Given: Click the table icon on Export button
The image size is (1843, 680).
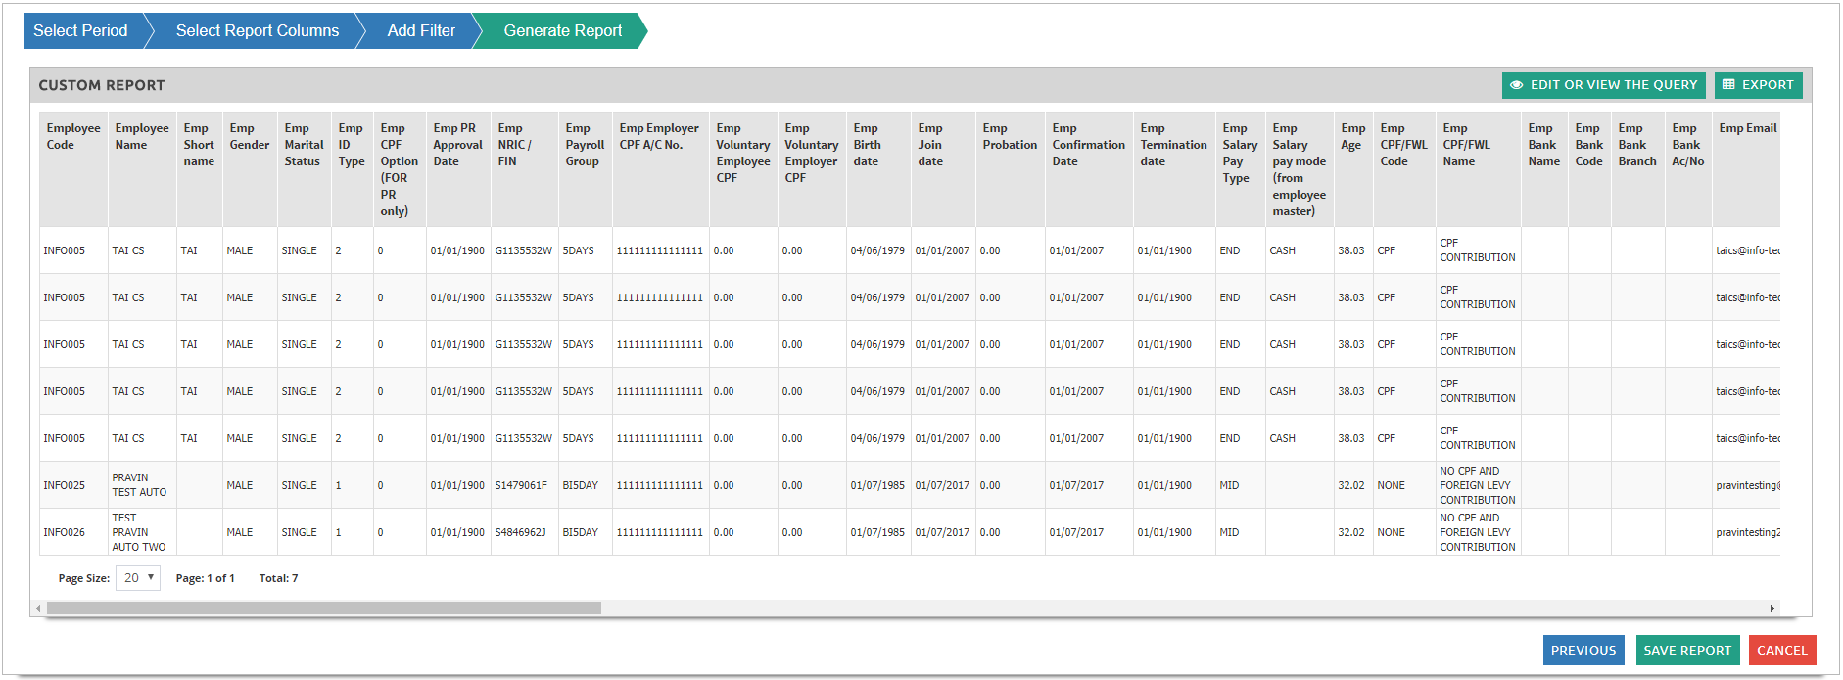Looking at the screenshot, I should (1728, 85).
